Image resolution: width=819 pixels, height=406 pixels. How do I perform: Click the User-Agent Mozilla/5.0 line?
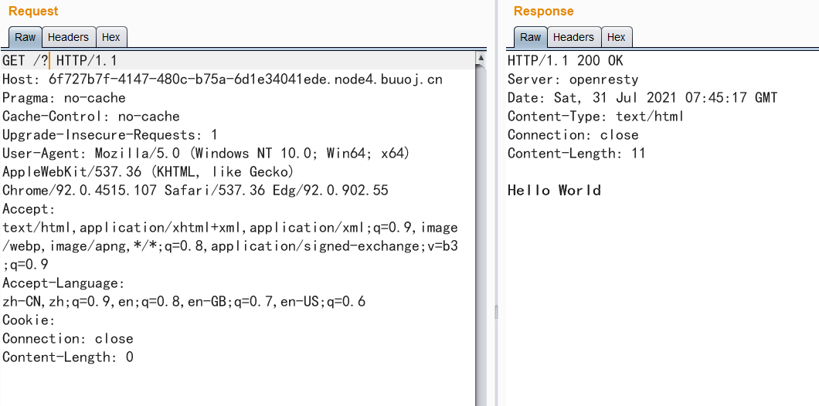pos(206,154)
